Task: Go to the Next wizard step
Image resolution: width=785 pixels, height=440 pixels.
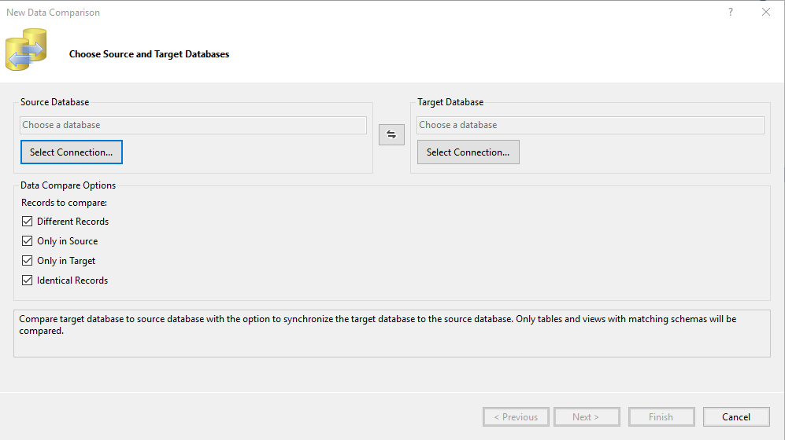Action: pyautogui.click(x=586, y=417)
